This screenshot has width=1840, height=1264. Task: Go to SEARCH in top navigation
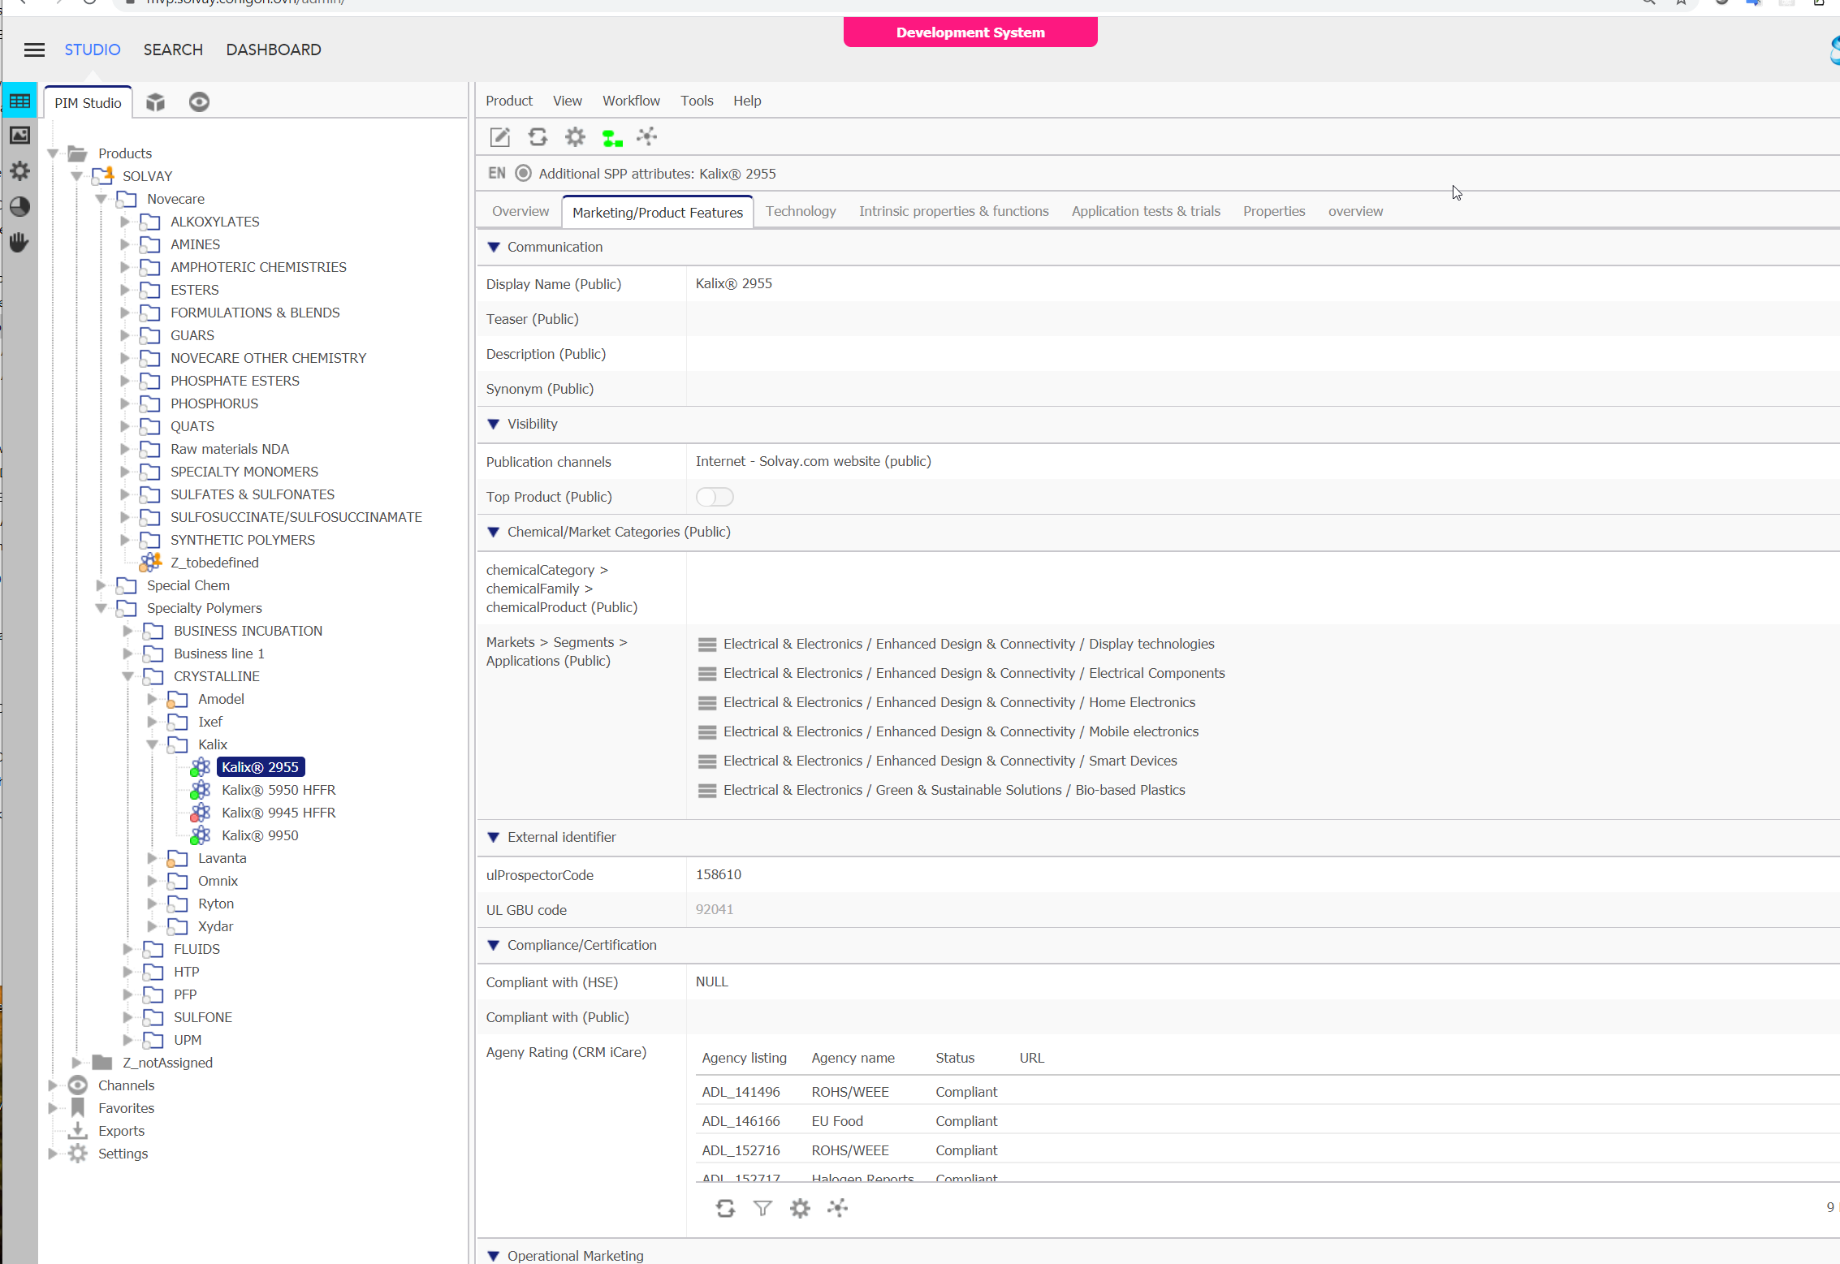click(x=173, y=50)
